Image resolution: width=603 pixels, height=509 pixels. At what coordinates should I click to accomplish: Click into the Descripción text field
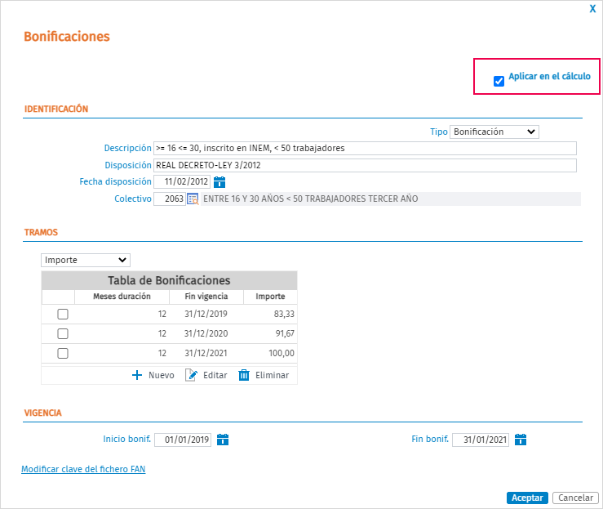coord(365,148)
